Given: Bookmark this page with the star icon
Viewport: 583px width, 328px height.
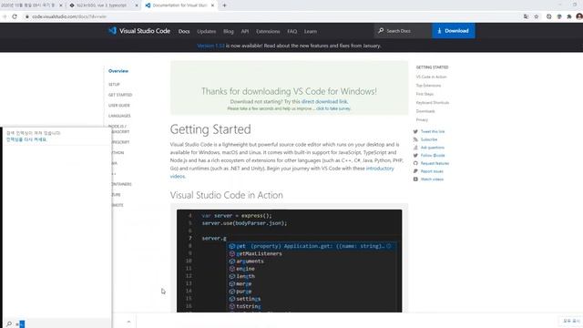Looking at the screenshot, I should tap(537, 16).
